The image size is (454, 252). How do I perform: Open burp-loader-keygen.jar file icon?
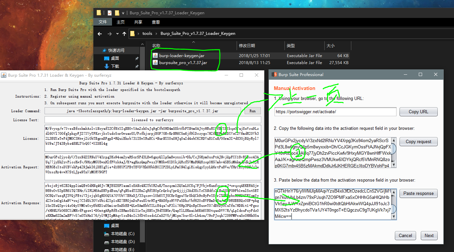(155, 55)
